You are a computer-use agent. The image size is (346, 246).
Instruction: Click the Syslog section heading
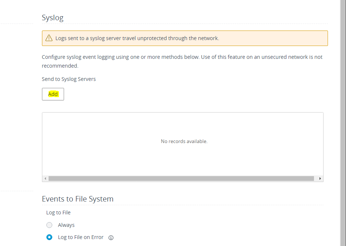pos(53,18)
